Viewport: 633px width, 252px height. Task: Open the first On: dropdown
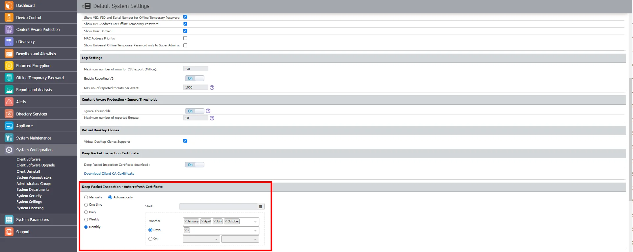click(201, 239)
